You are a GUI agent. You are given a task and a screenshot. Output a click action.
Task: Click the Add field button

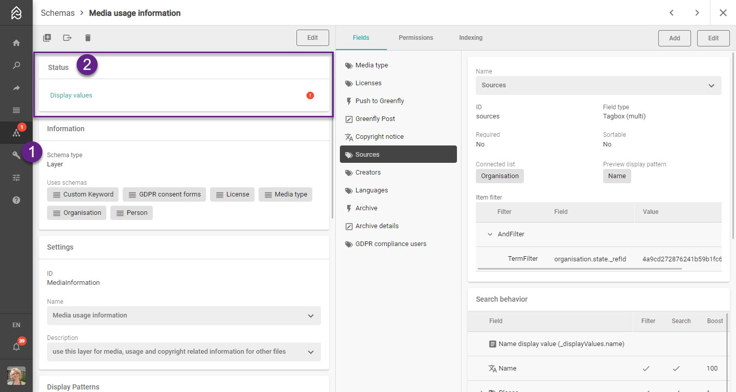pos(675,38)
